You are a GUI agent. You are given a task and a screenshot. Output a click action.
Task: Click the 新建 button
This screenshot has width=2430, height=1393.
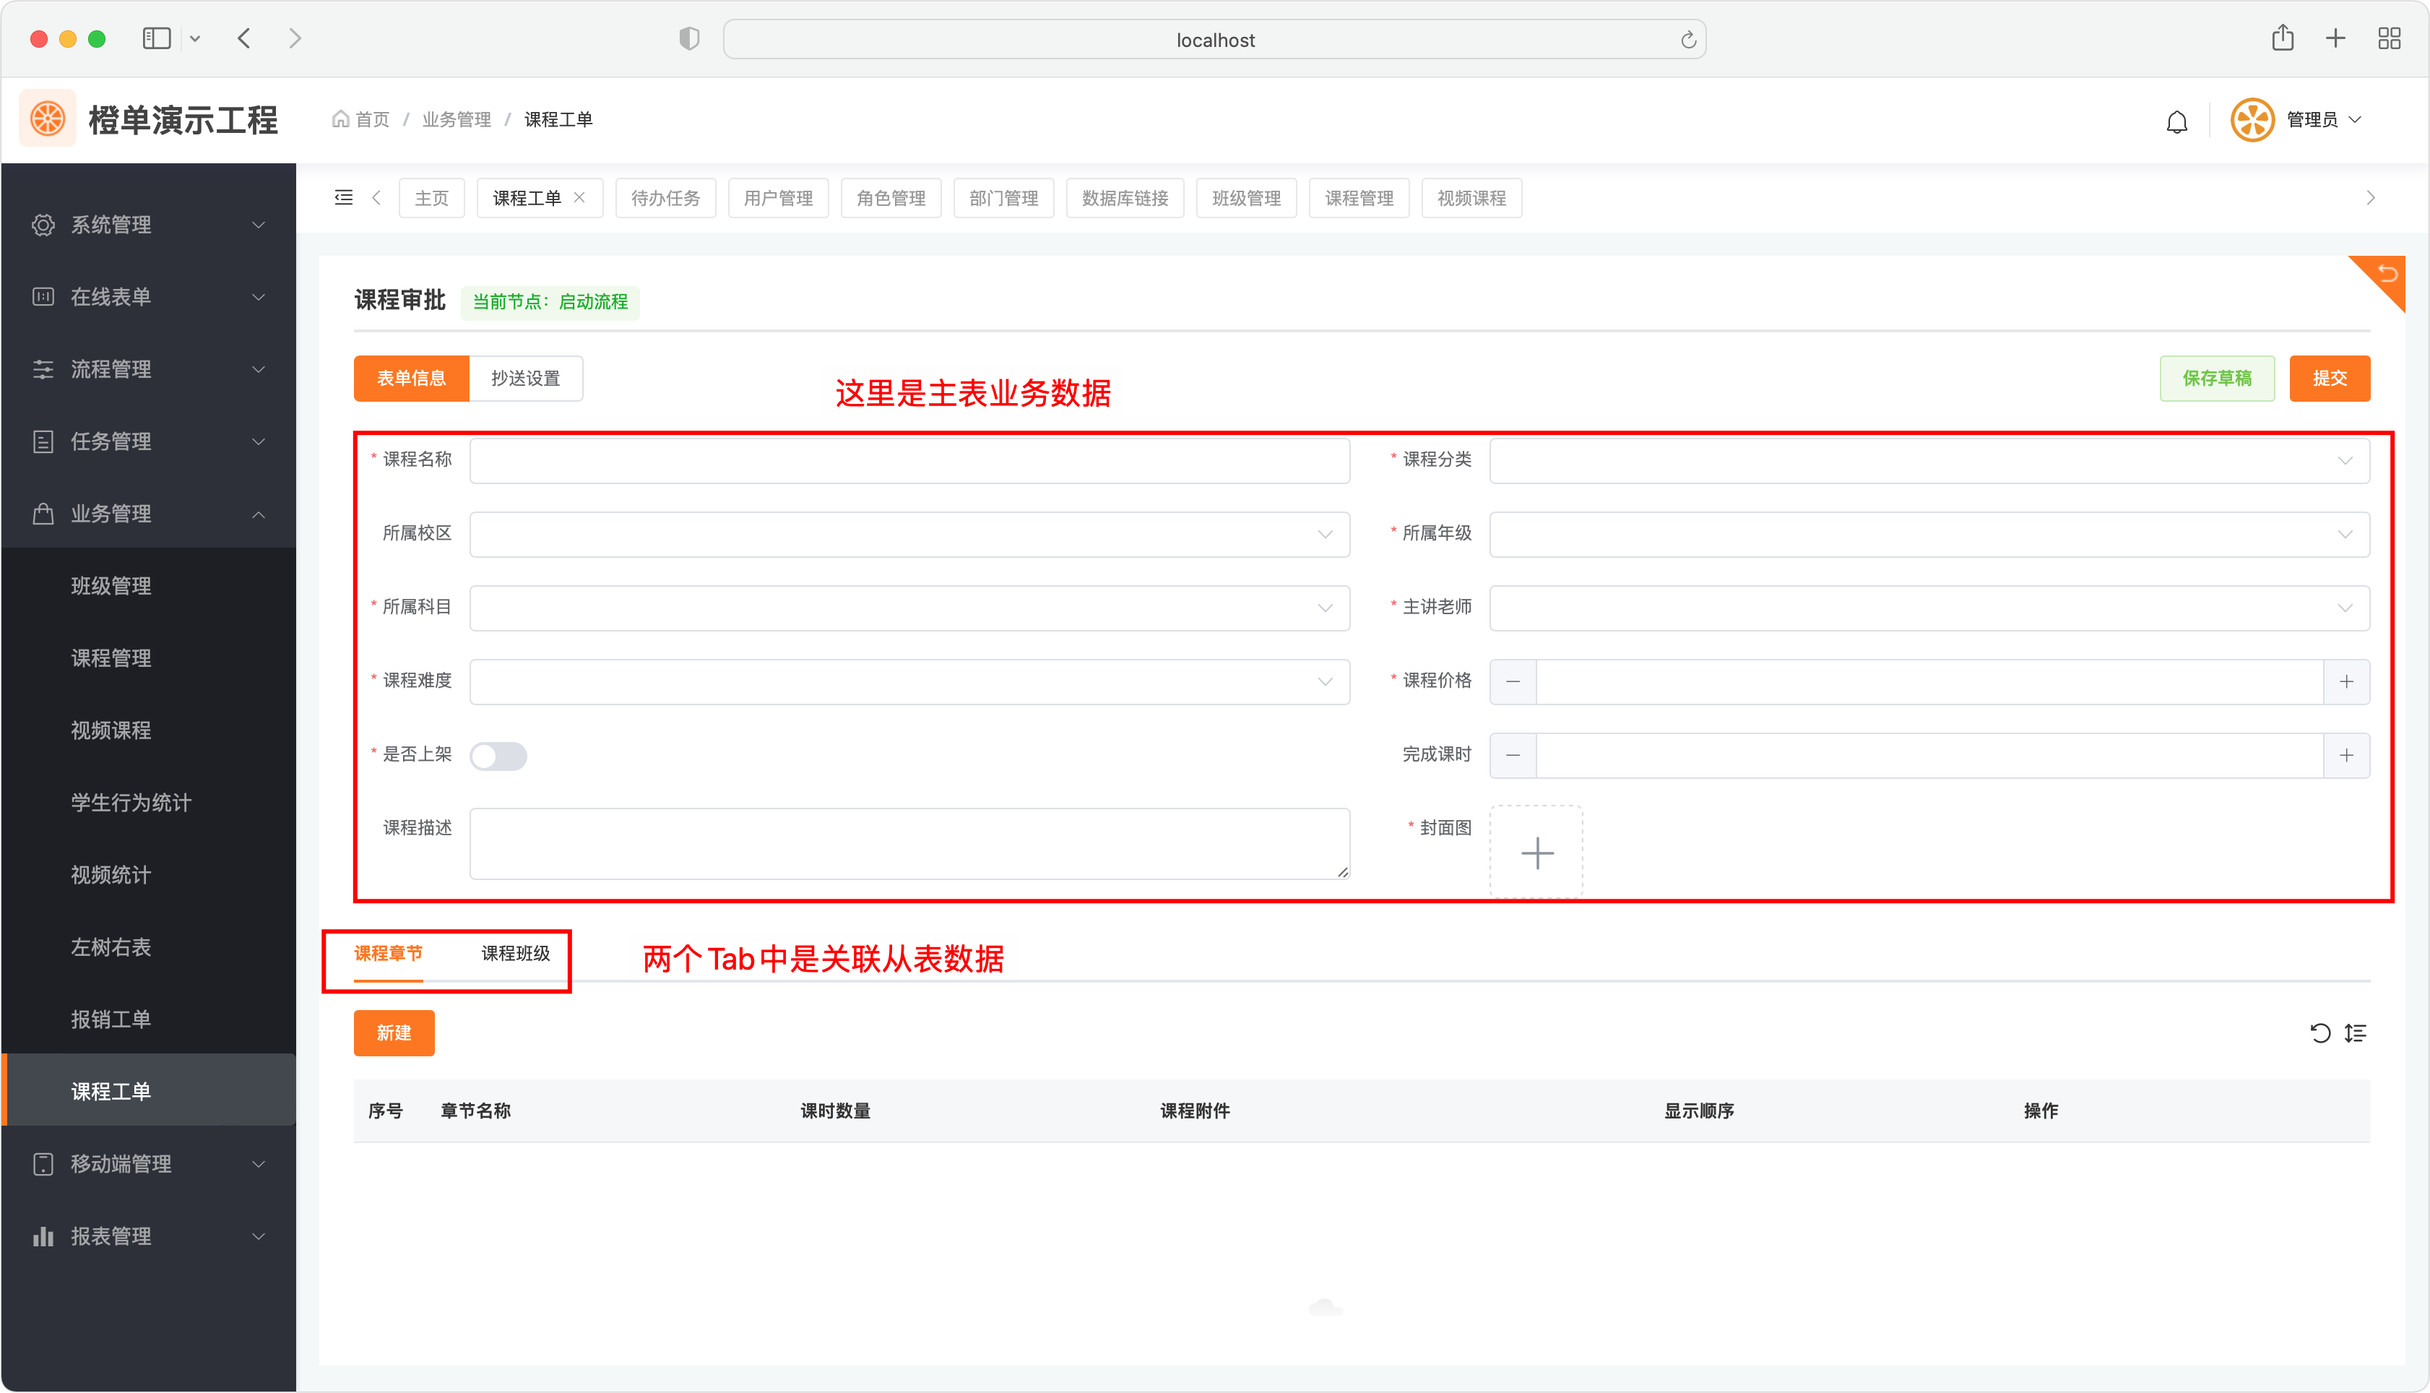point(394,1033)
